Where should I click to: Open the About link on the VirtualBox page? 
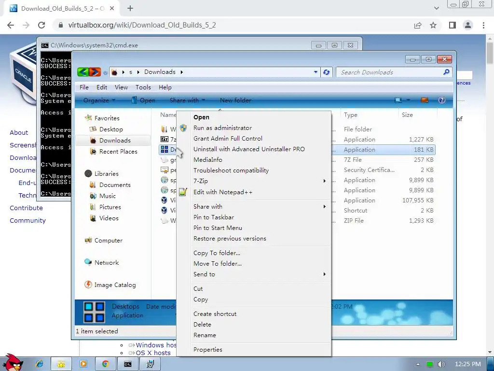19,132
